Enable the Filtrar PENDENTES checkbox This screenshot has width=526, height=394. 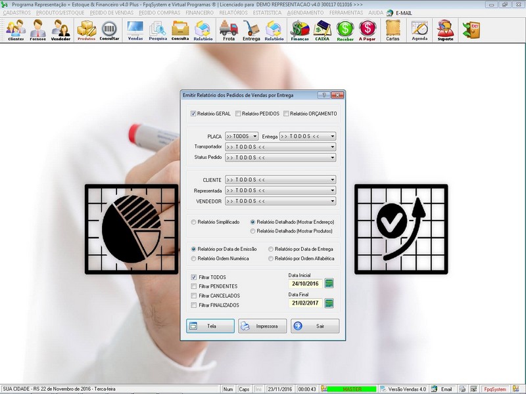coord(193,286)
